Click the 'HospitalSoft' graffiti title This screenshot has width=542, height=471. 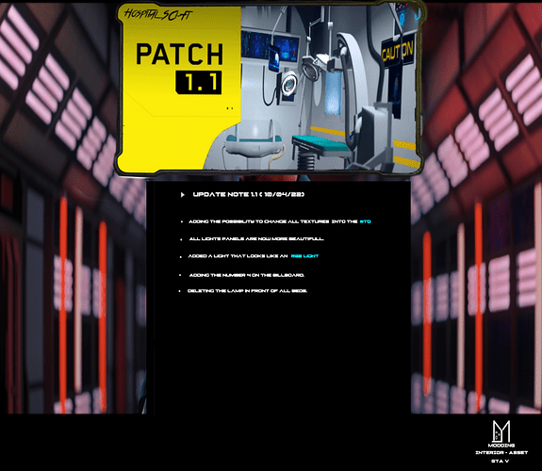158,14
